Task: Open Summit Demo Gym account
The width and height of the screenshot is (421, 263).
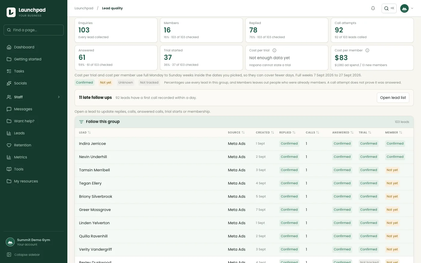Action: [34, 242]
